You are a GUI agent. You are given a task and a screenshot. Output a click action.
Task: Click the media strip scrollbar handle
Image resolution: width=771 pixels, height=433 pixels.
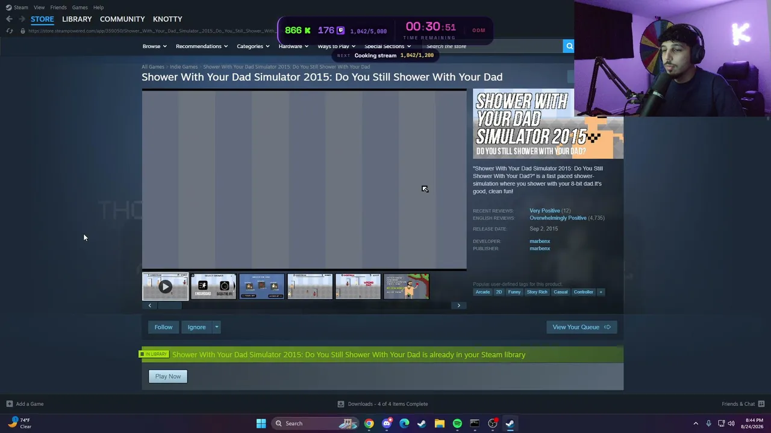coord(169,306)
